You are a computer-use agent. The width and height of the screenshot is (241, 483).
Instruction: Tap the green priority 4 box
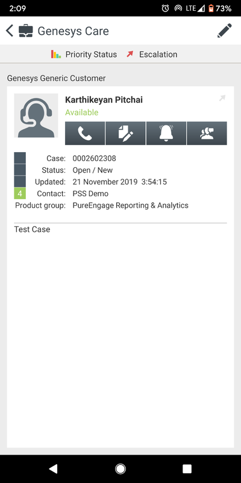[x=20, y=193]
